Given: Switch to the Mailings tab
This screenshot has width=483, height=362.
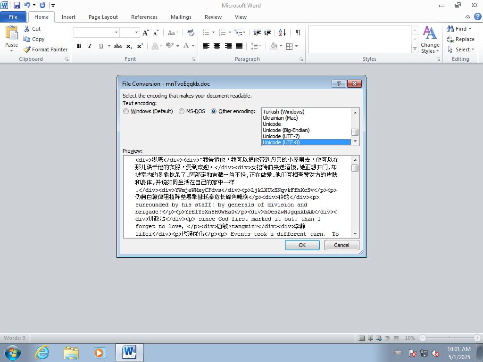Looking at the screenshot, I should coord(181,17).
